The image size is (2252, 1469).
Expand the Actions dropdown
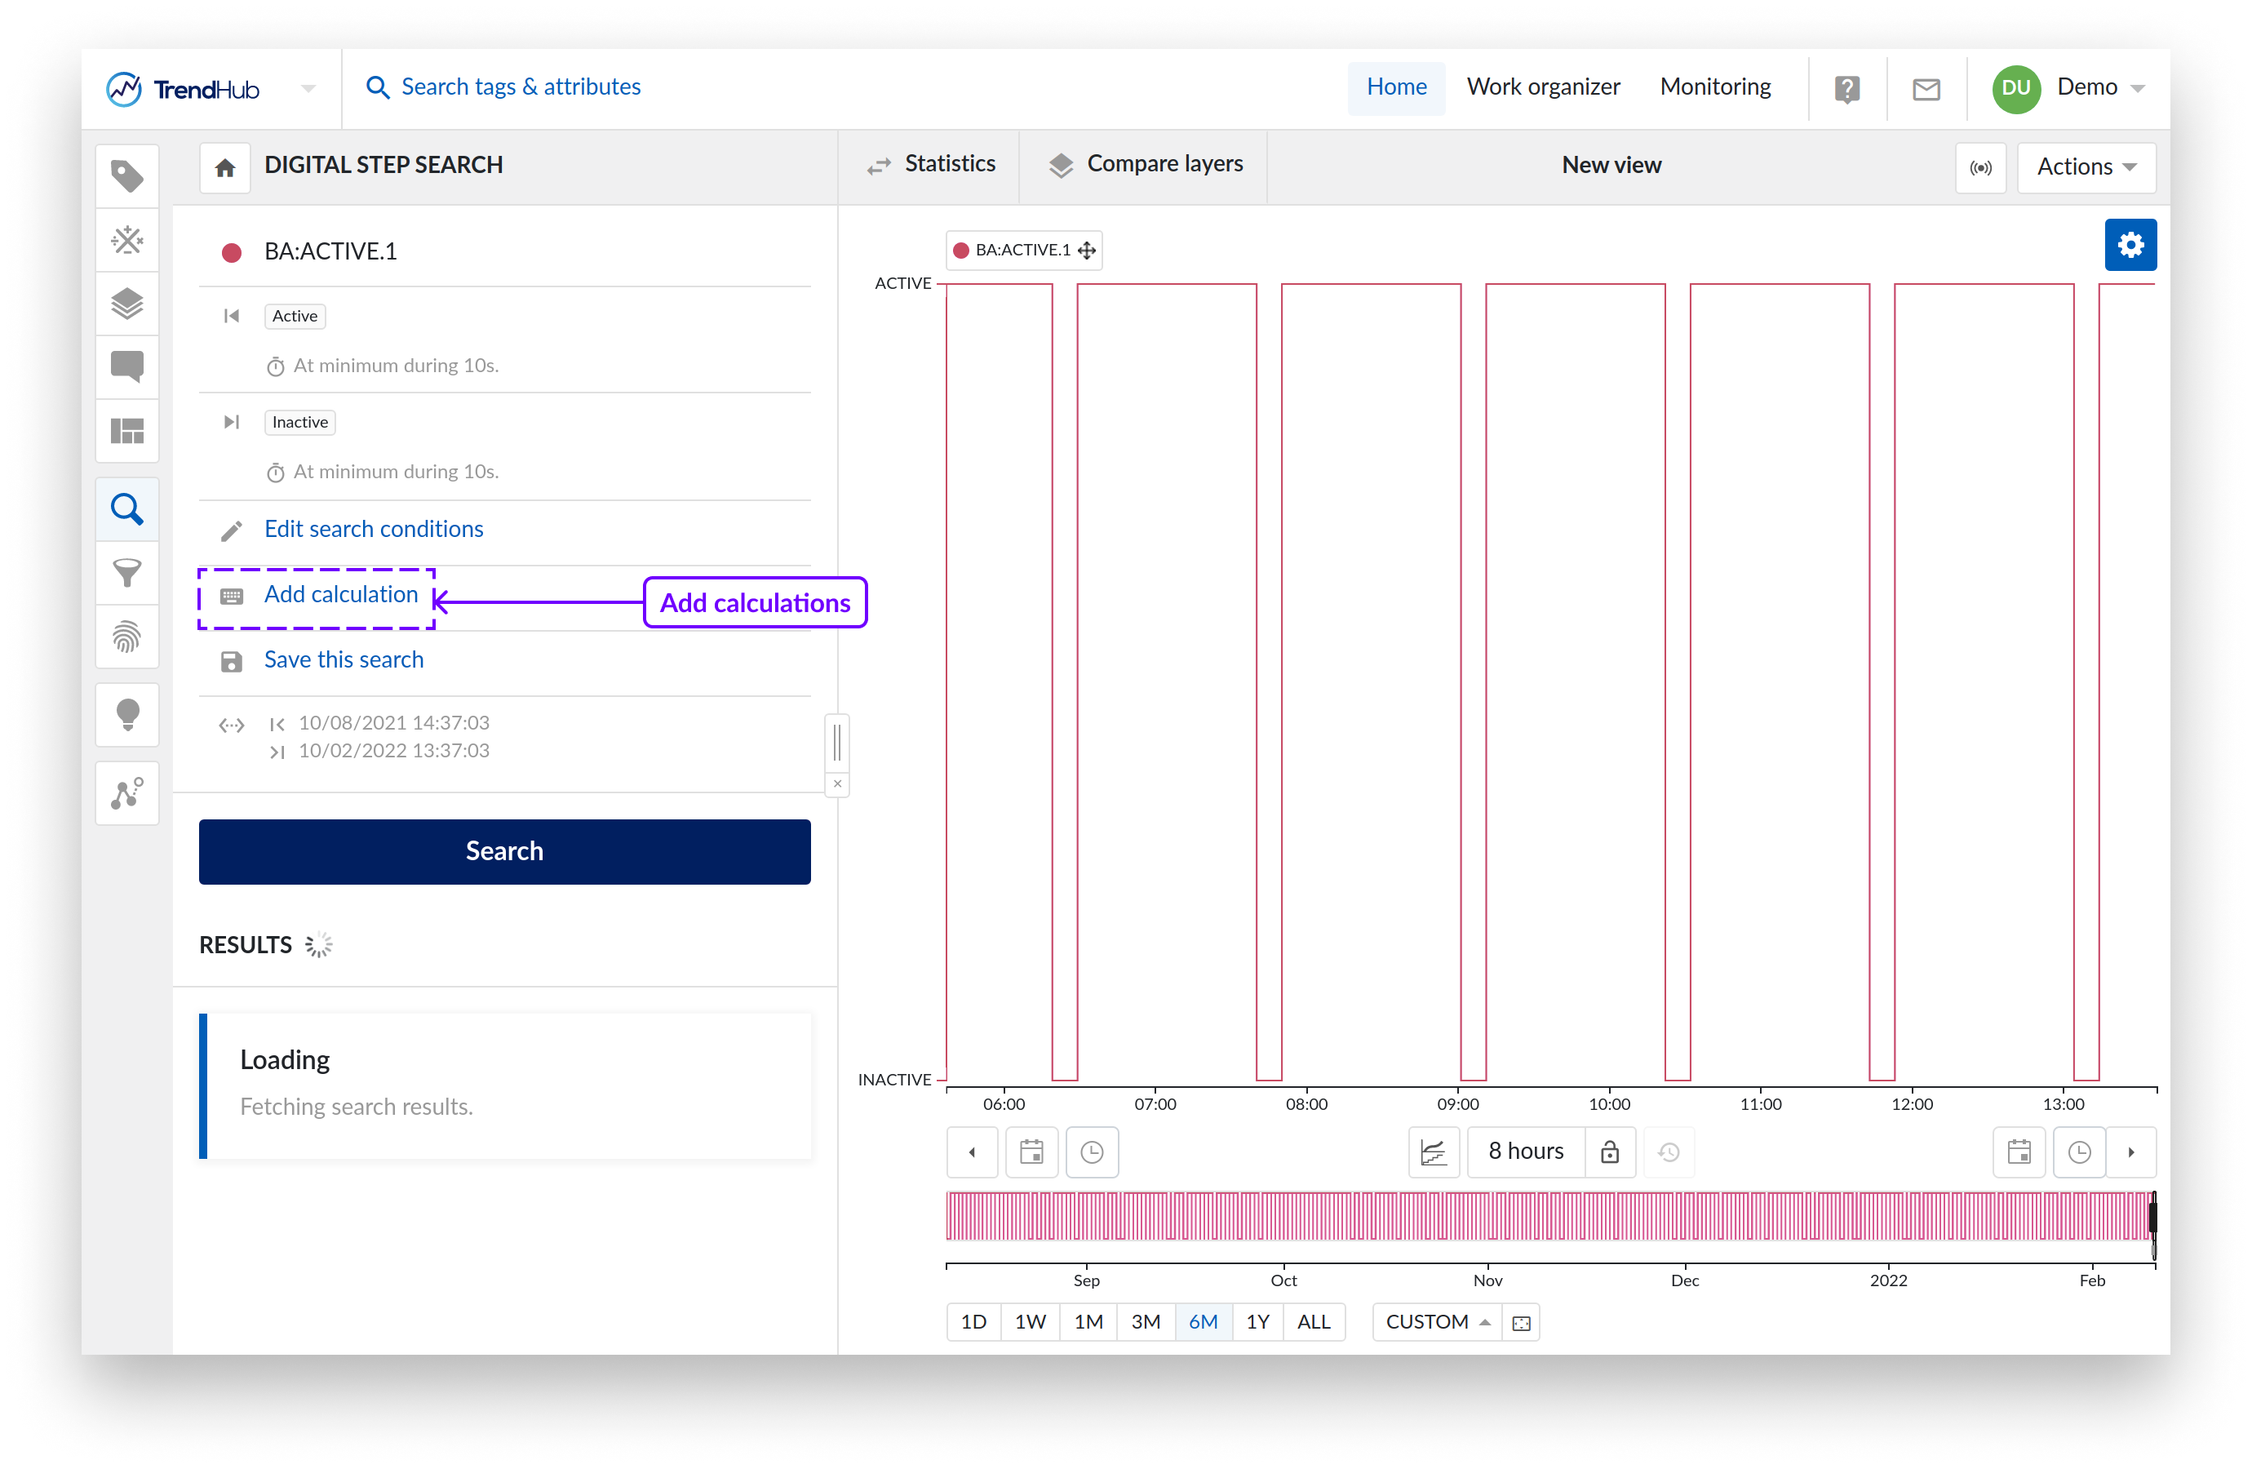point(2086,167)
